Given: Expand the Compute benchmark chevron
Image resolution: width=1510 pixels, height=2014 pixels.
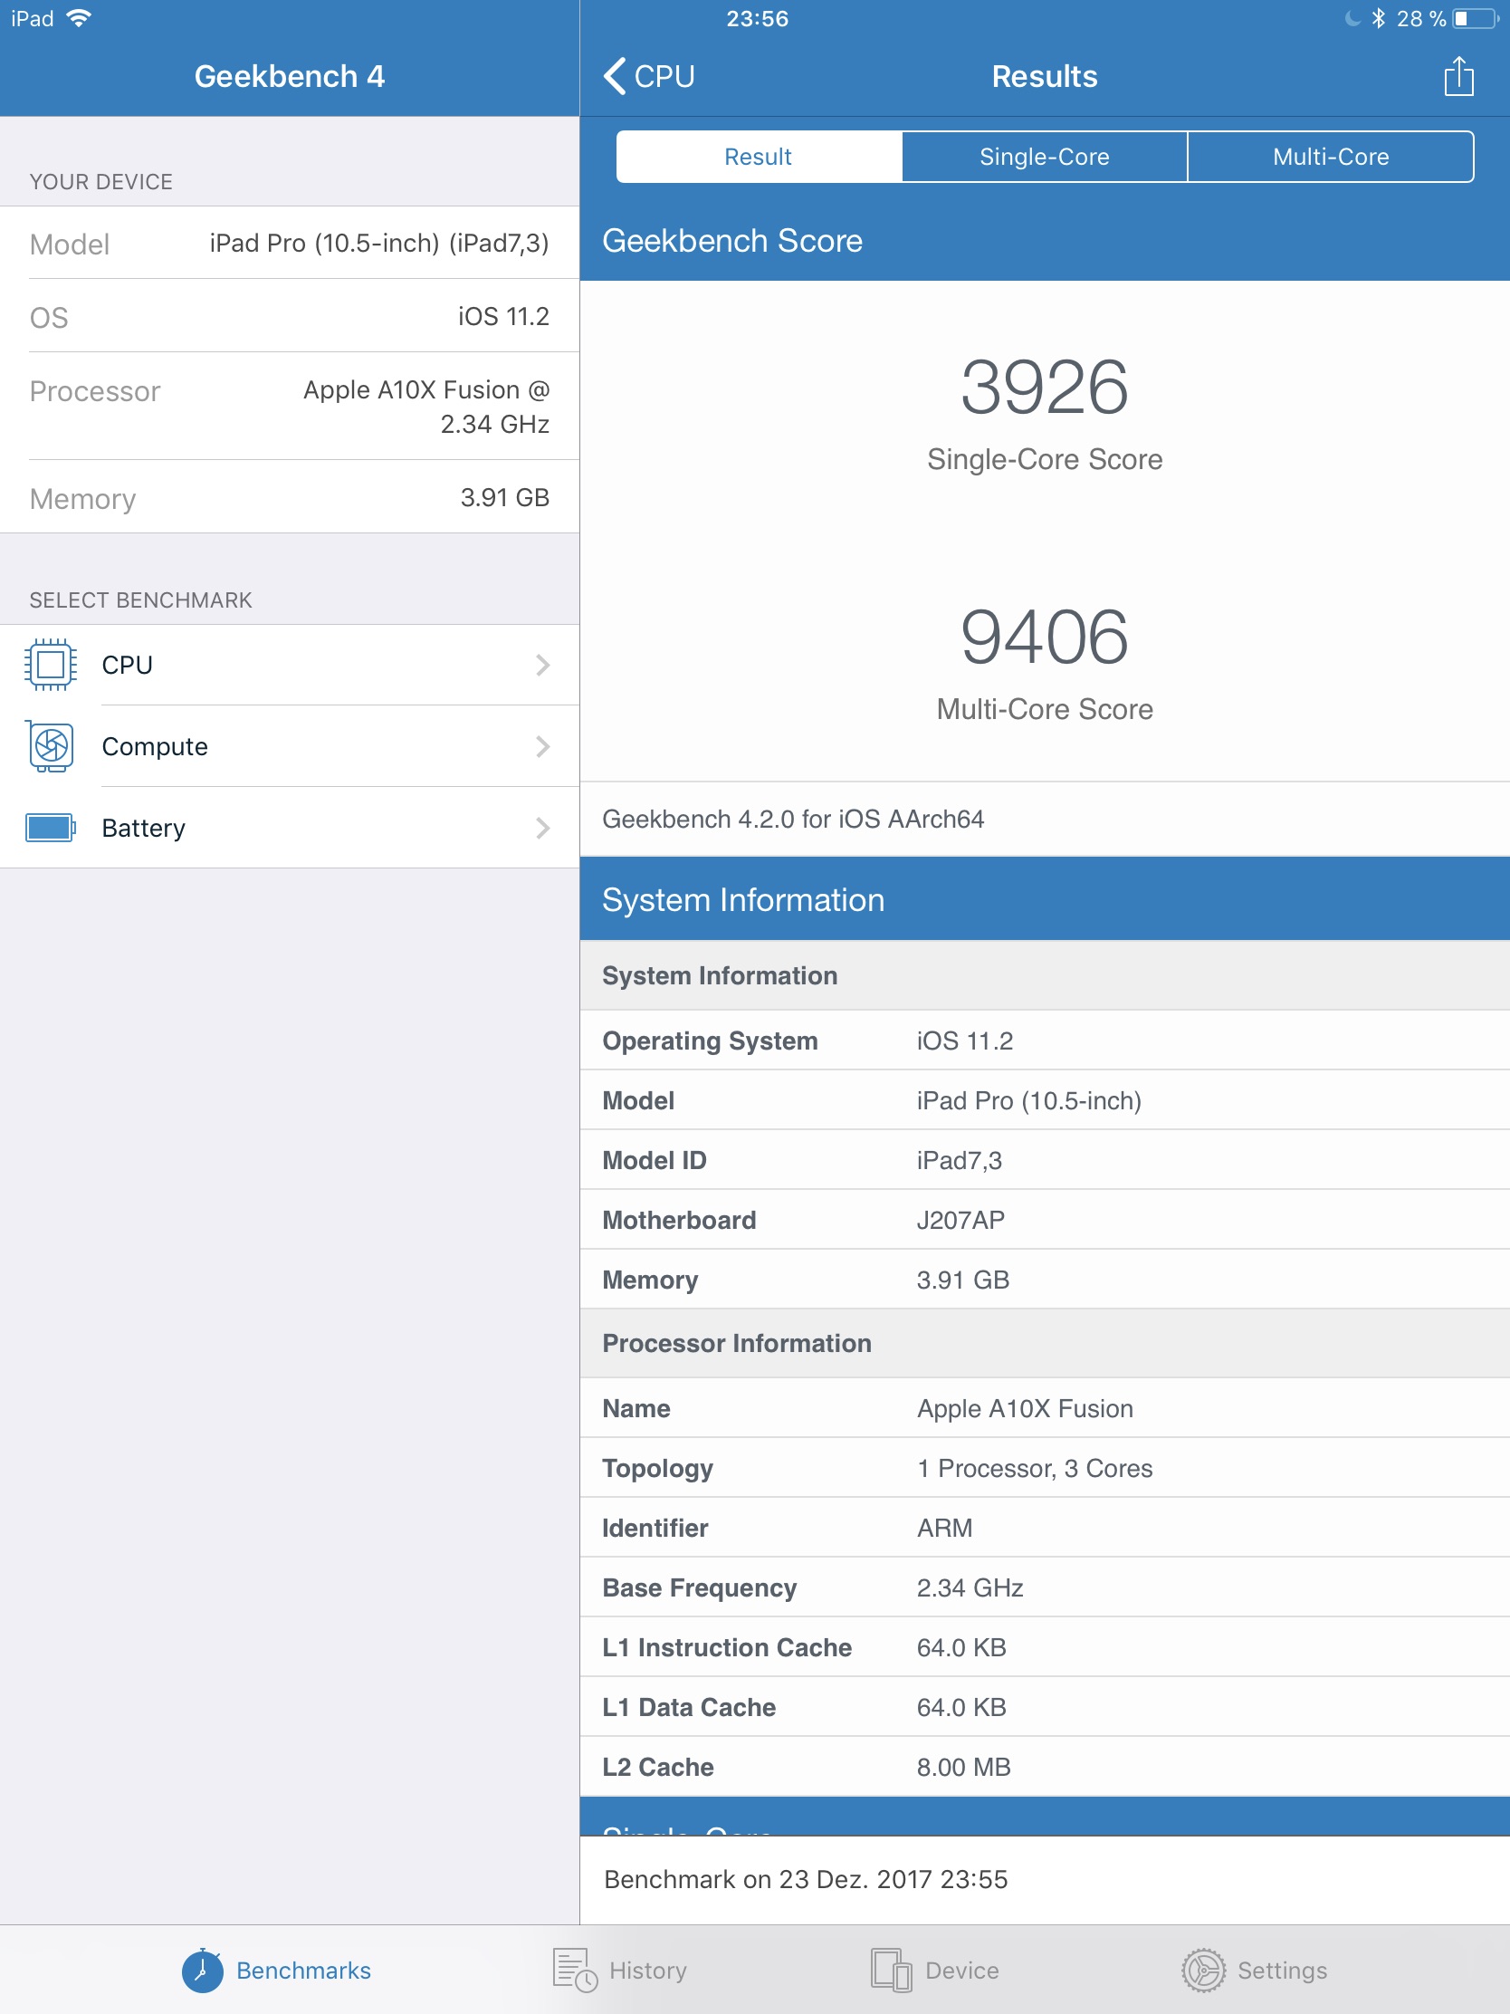Looking at the screenshot, I should point(542,746).
